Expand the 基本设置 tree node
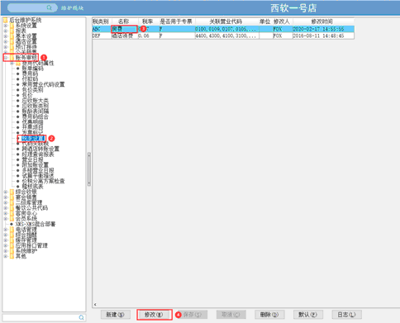This screenshot has width=400, height=323. click(6, 36)
